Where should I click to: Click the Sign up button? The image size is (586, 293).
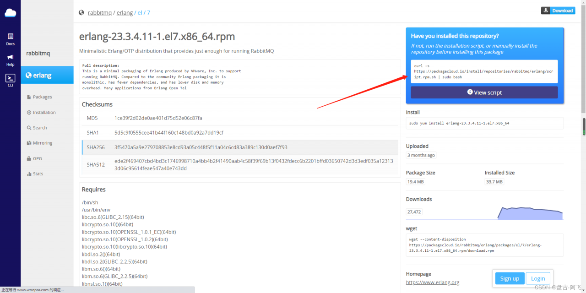click(x=510, y=278)
